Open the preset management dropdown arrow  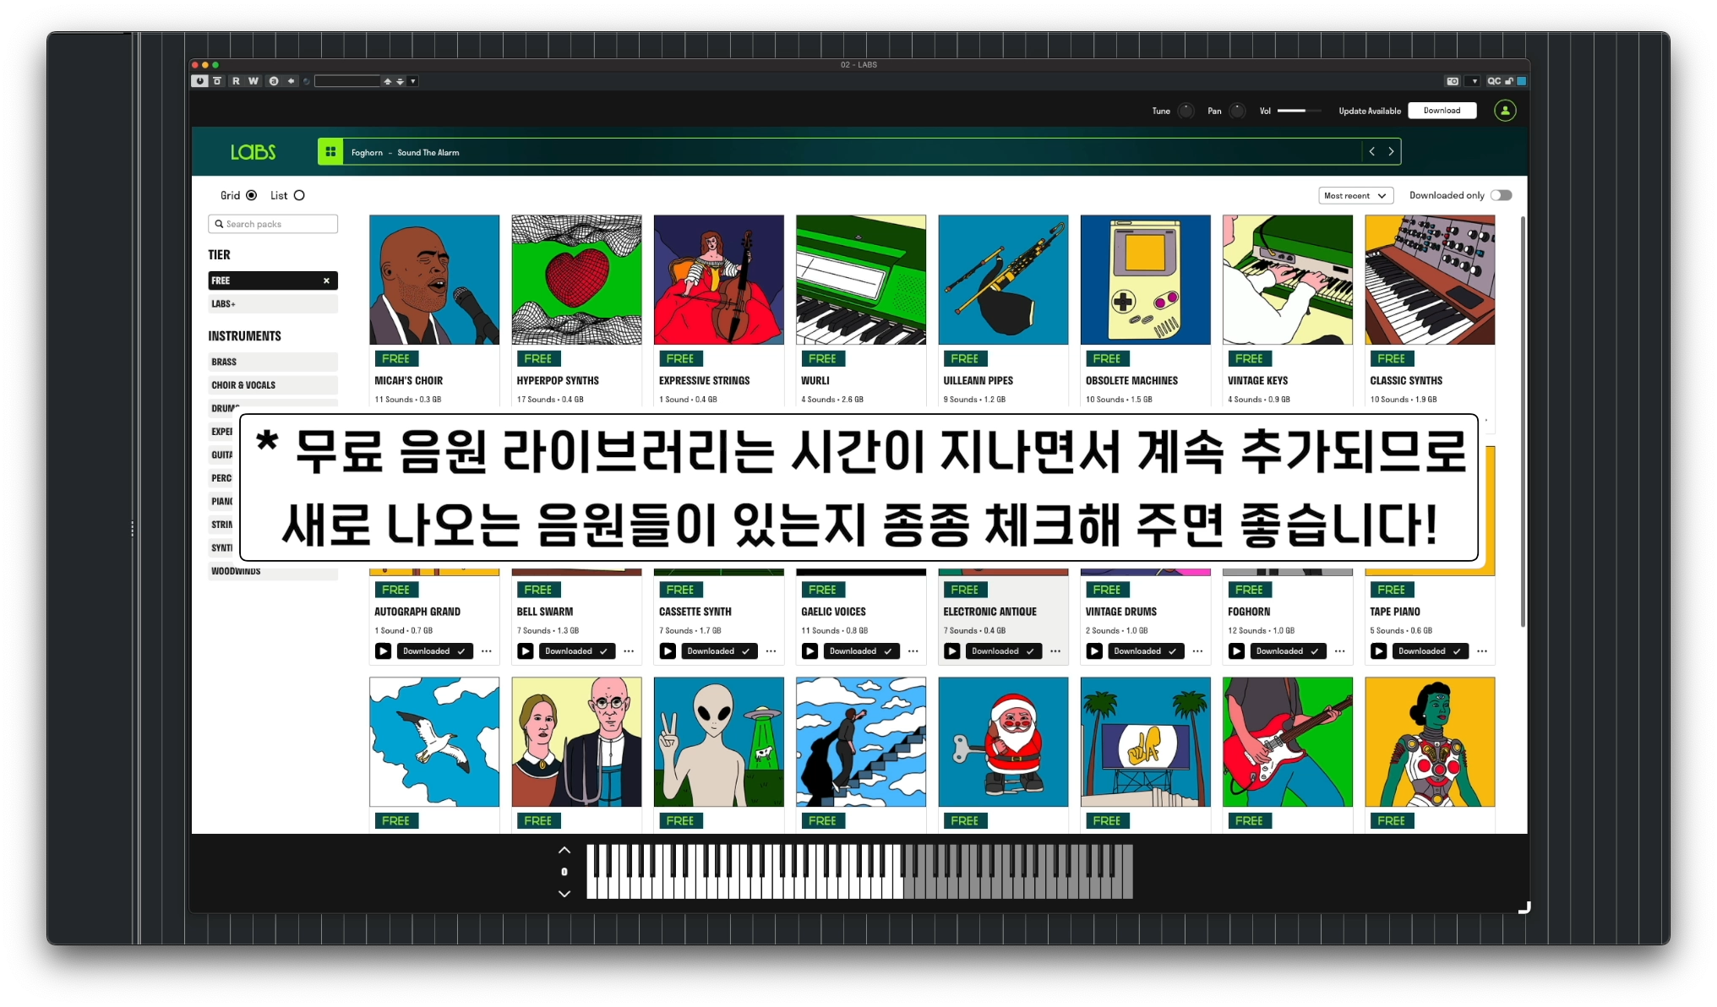[413, 81]
